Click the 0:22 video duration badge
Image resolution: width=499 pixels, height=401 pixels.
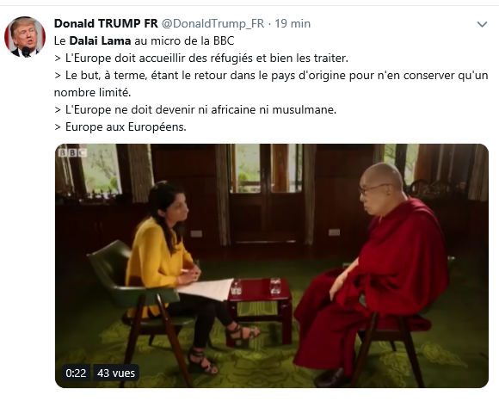(76, 373)
